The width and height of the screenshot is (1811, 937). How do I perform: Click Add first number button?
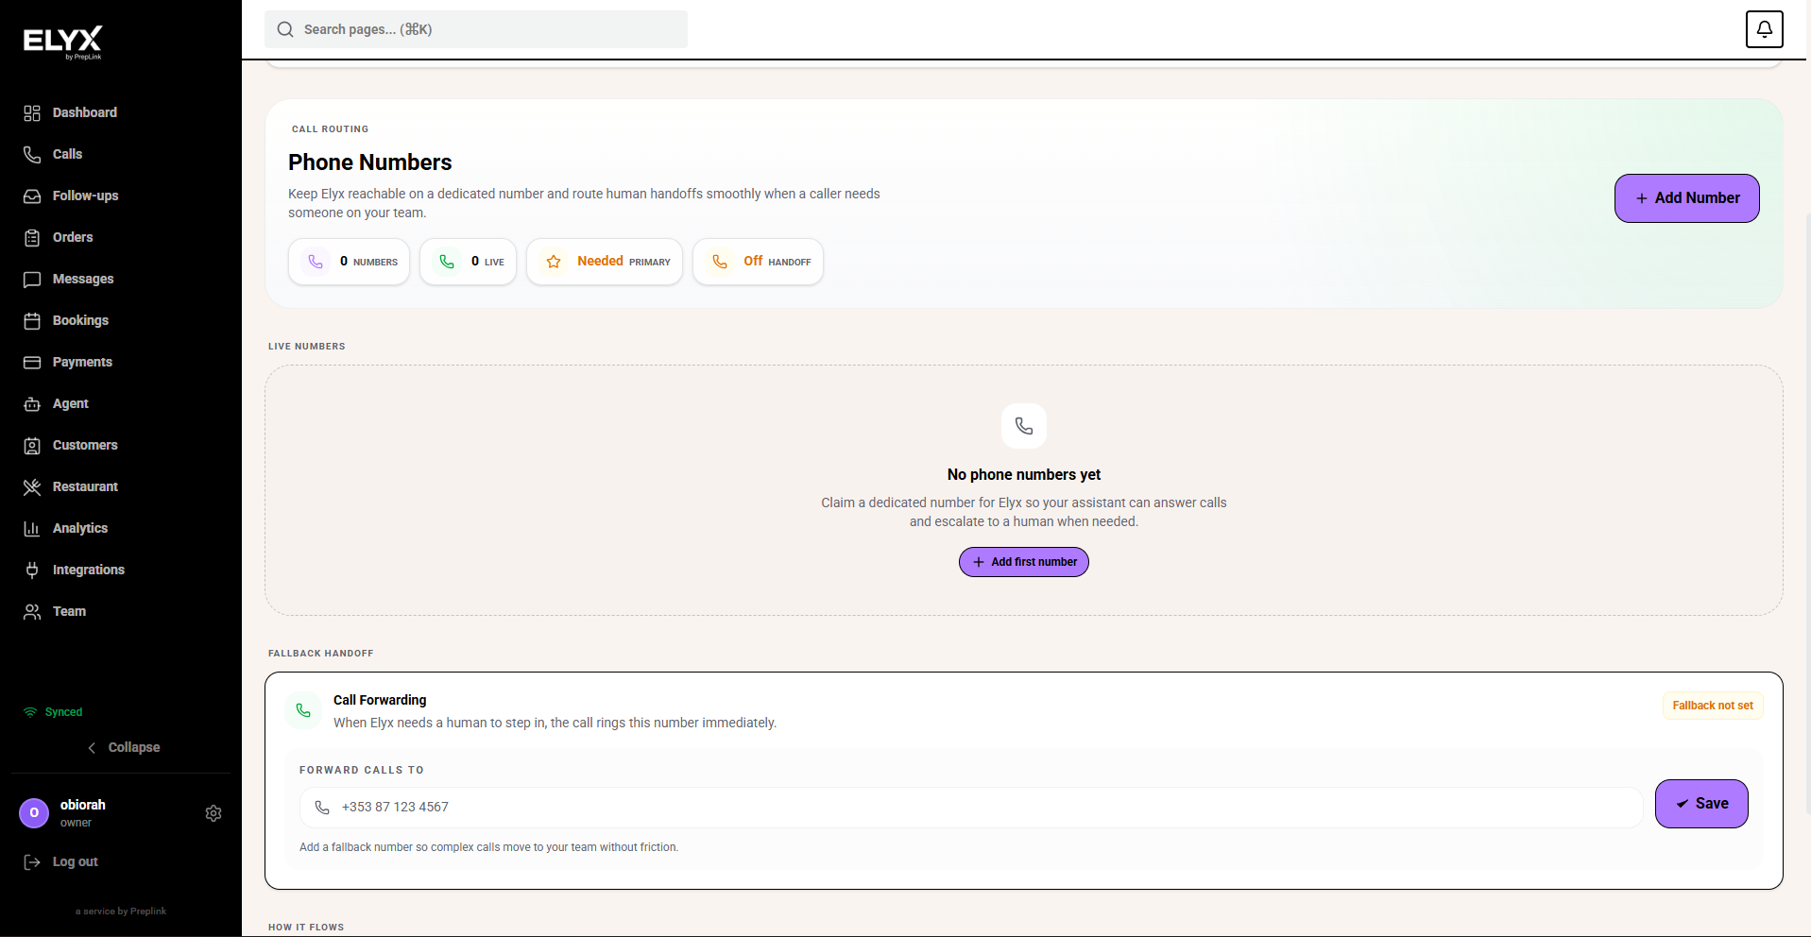[1024, 562]
